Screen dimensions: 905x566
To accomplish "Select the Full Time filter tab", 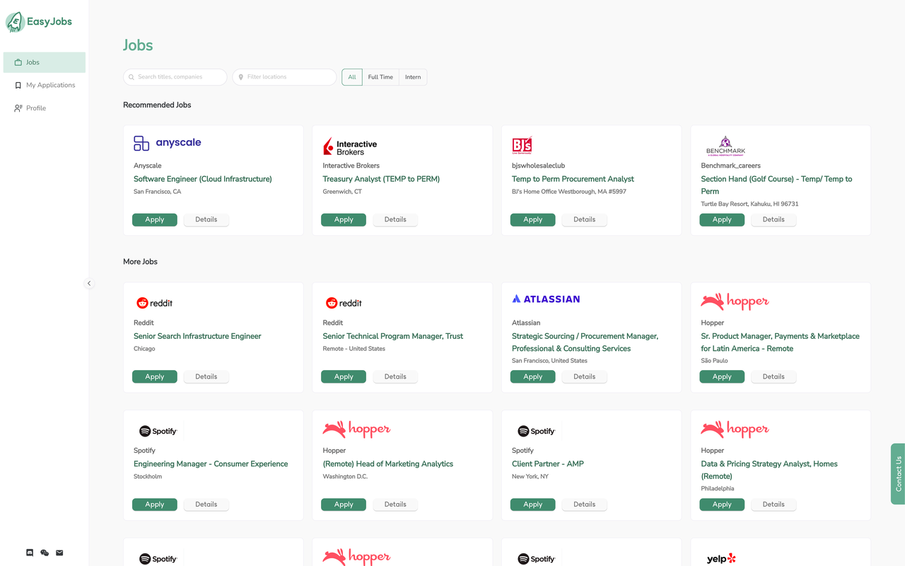I will pos(380,77).
